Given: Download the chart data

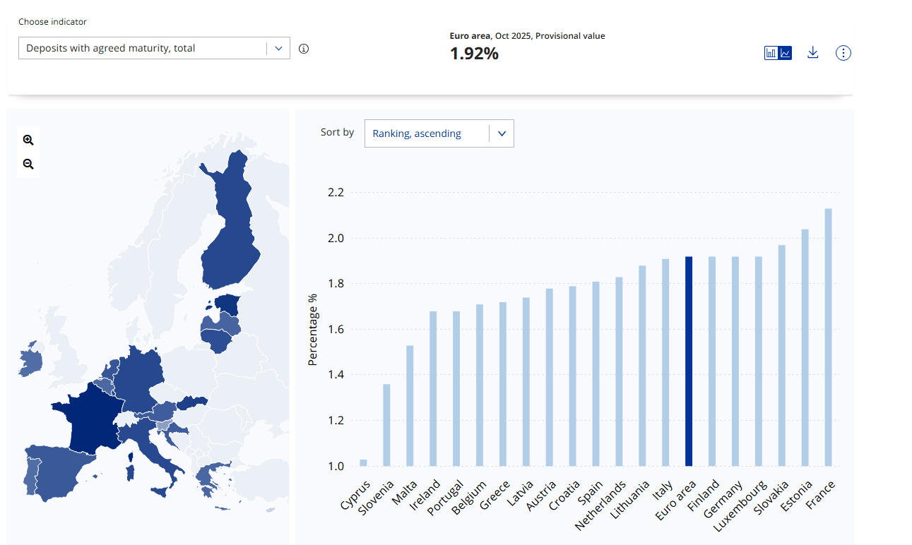Looking at the screenshot, I should (x=812, y=53).
